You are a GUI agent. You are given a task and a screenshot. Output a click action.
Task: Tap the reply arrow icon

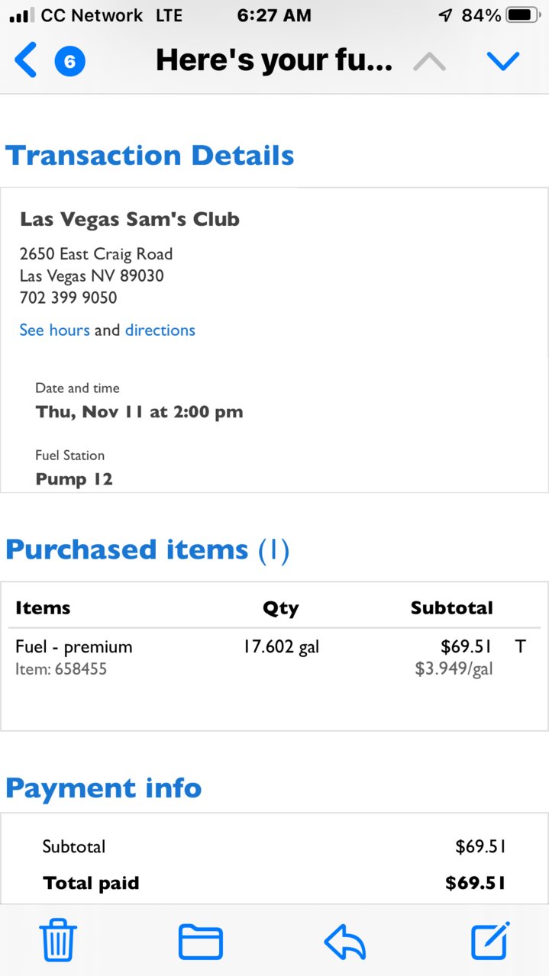point(345,942)
